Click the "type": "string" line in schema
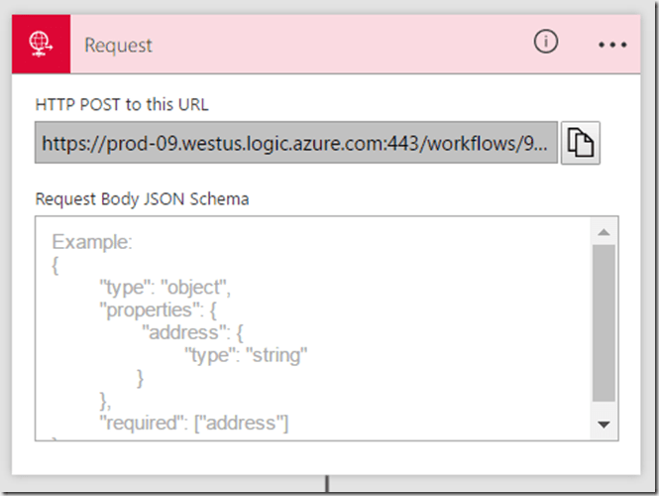The height and width of the screenshot is (496, 659). point(246,355)
